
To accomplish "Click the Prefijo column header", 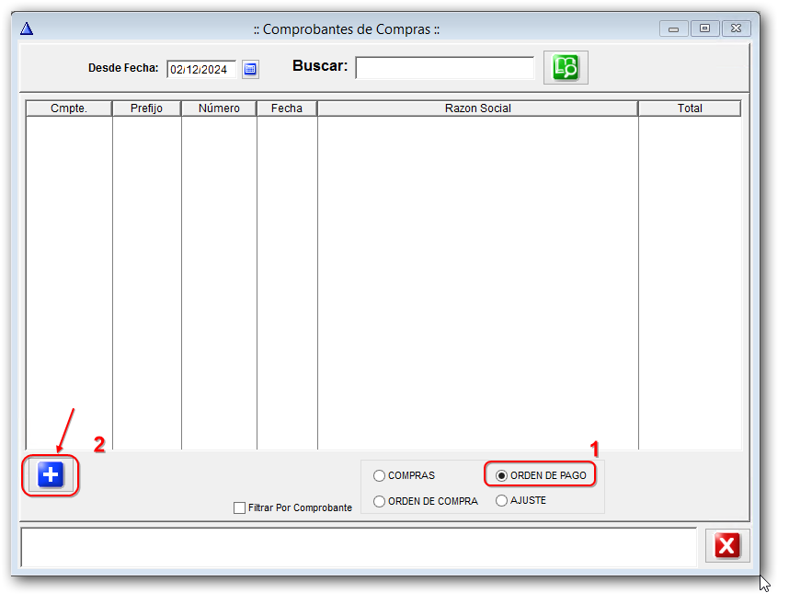I will tap(146, 108).
